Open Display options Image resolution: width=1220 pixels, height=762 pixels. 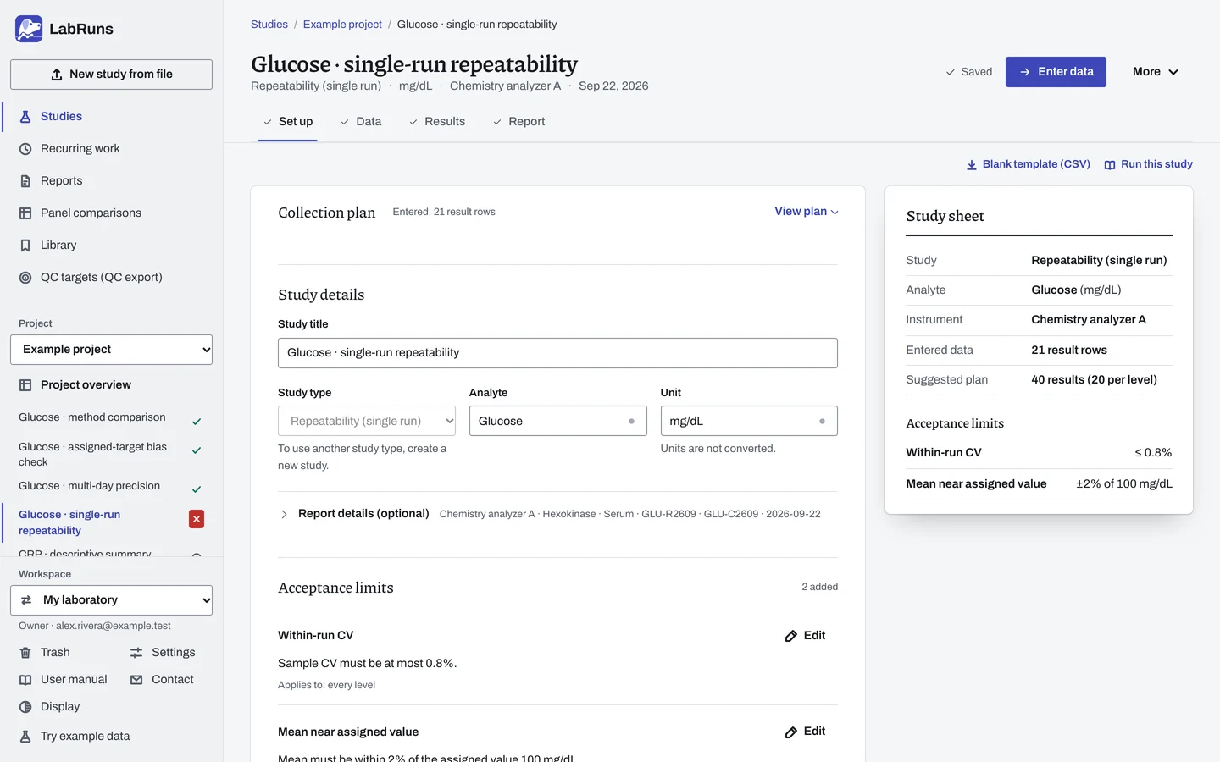[x=50, y=706]
